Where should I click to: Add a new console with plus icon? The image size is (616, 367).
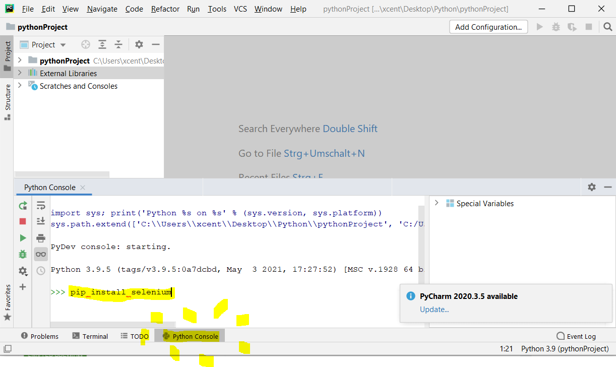pos(23,287)
